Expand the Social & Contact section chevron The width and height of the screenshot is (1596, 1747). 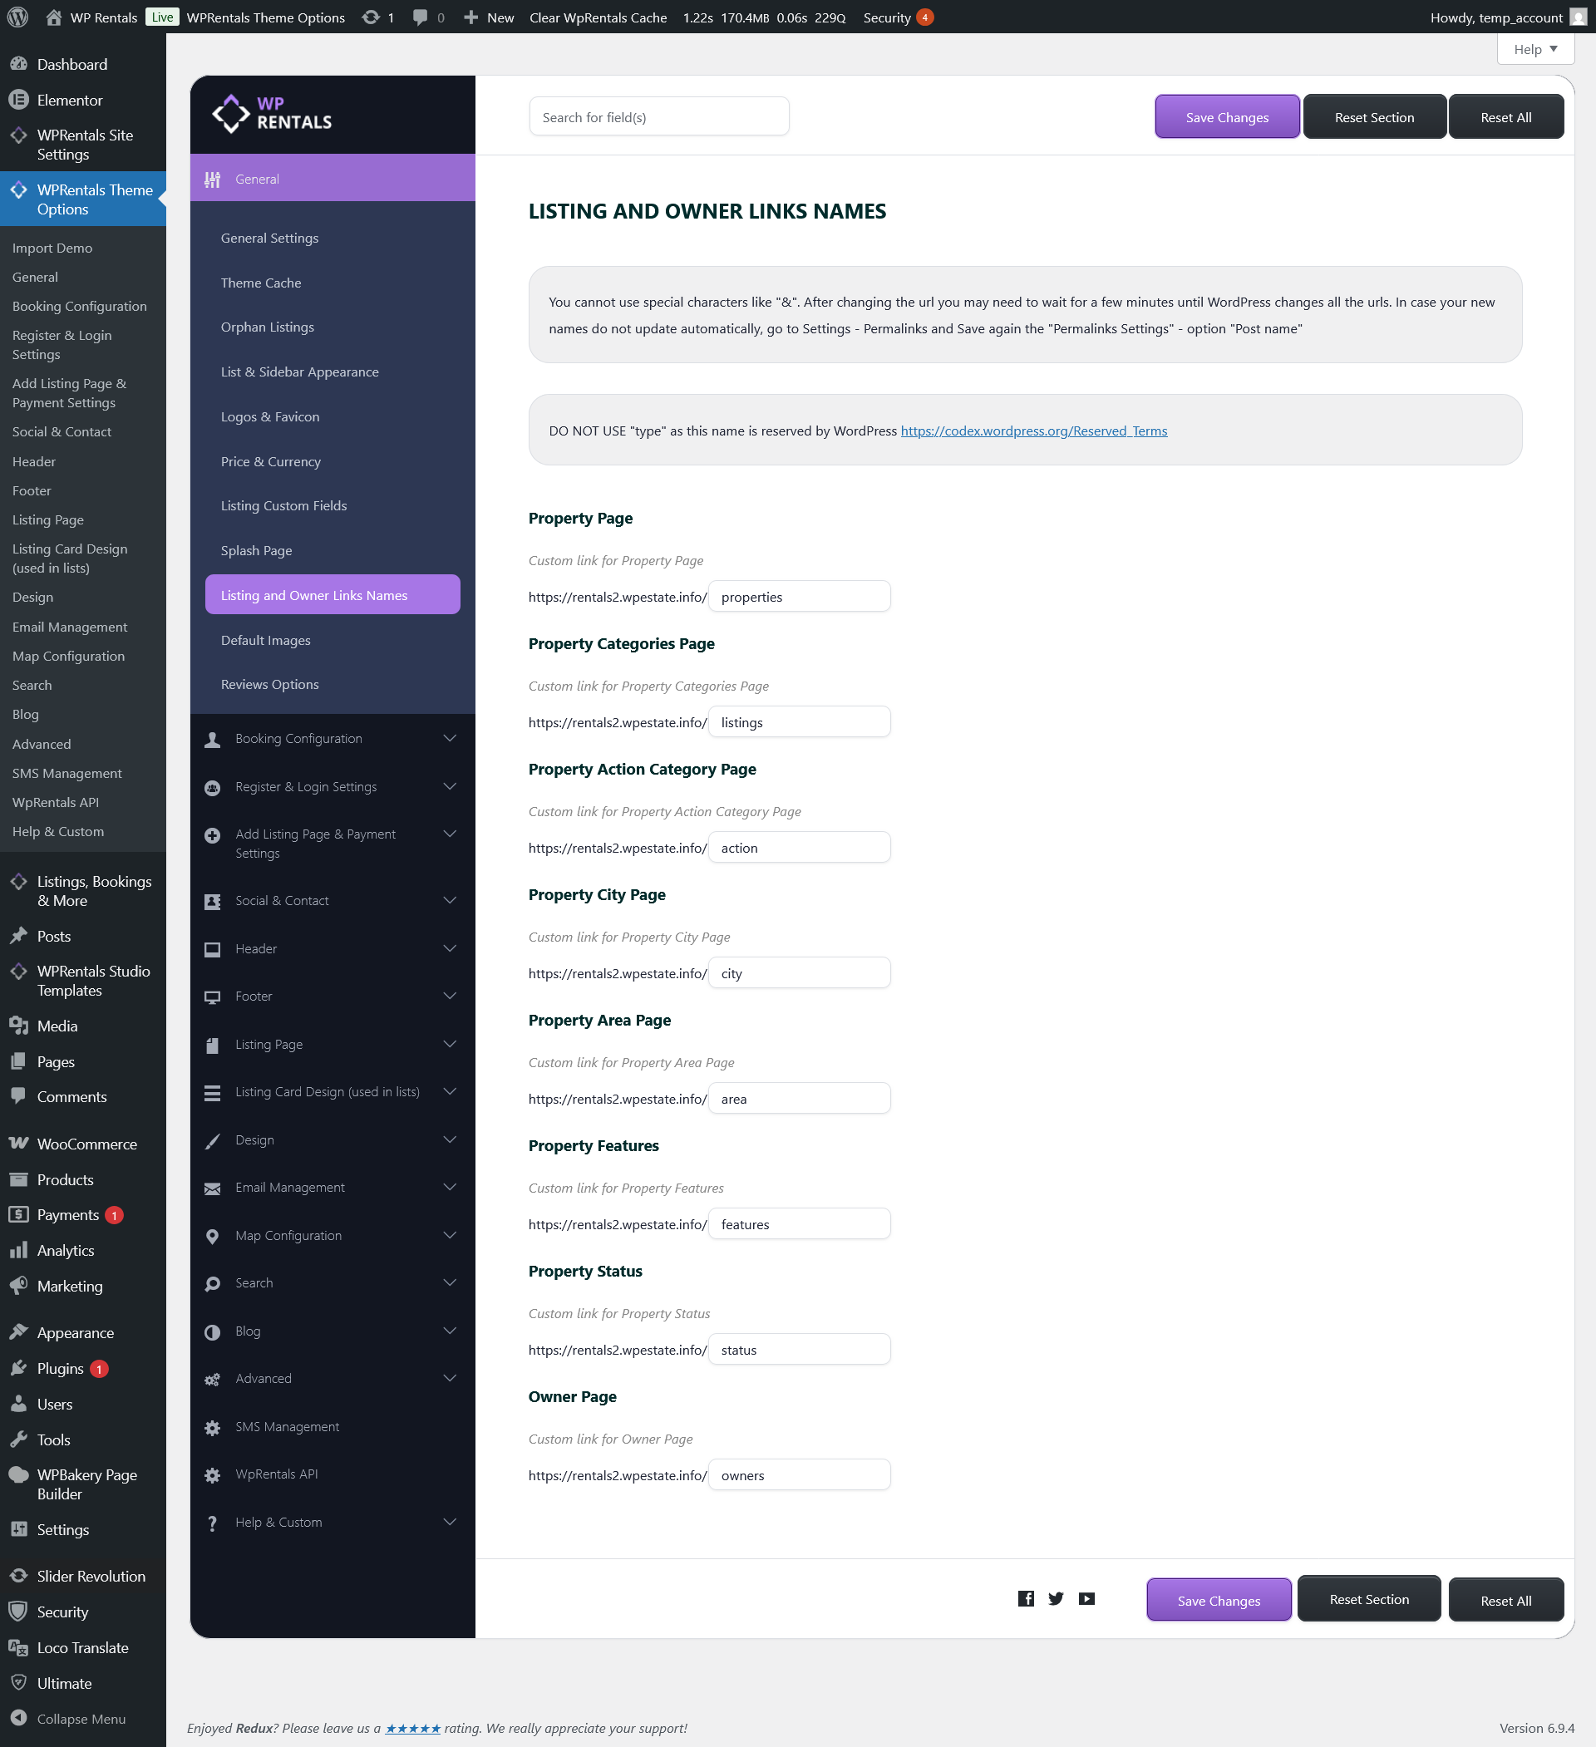click(450, 900)
